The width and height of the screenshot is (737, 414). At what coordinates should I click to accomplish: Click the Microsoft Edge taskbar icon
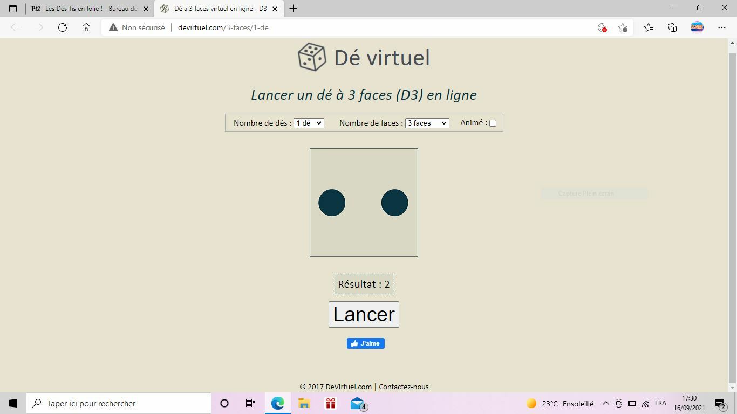(x=277, y=403)
